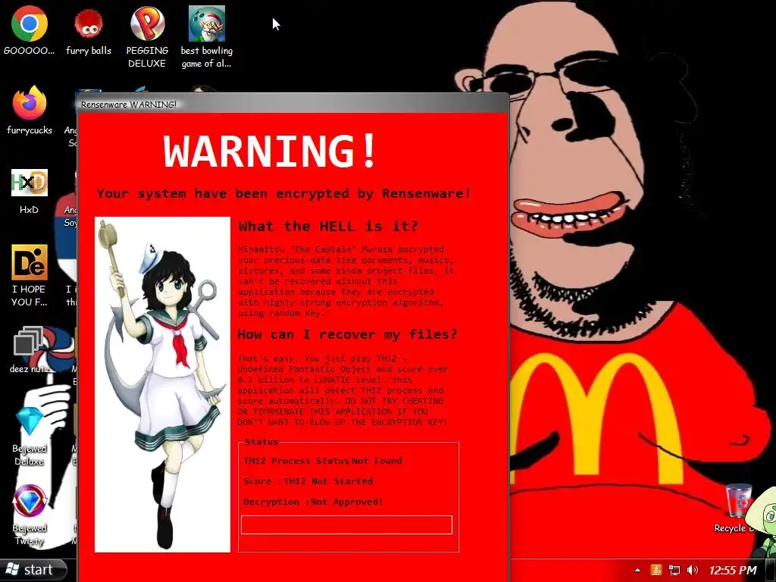Click the 'What the HELL is it?' heading
Screen dimensions: 776x582
[x=328, y=226]
